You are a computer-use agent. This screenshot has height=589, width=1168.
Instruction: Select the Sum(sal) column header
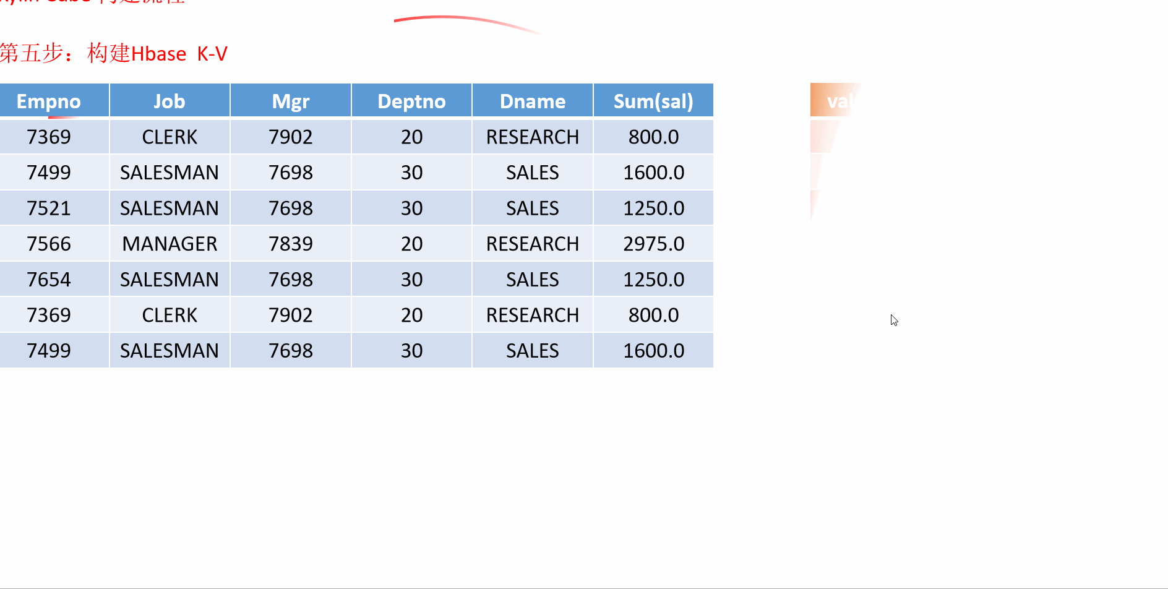(653, 100)
